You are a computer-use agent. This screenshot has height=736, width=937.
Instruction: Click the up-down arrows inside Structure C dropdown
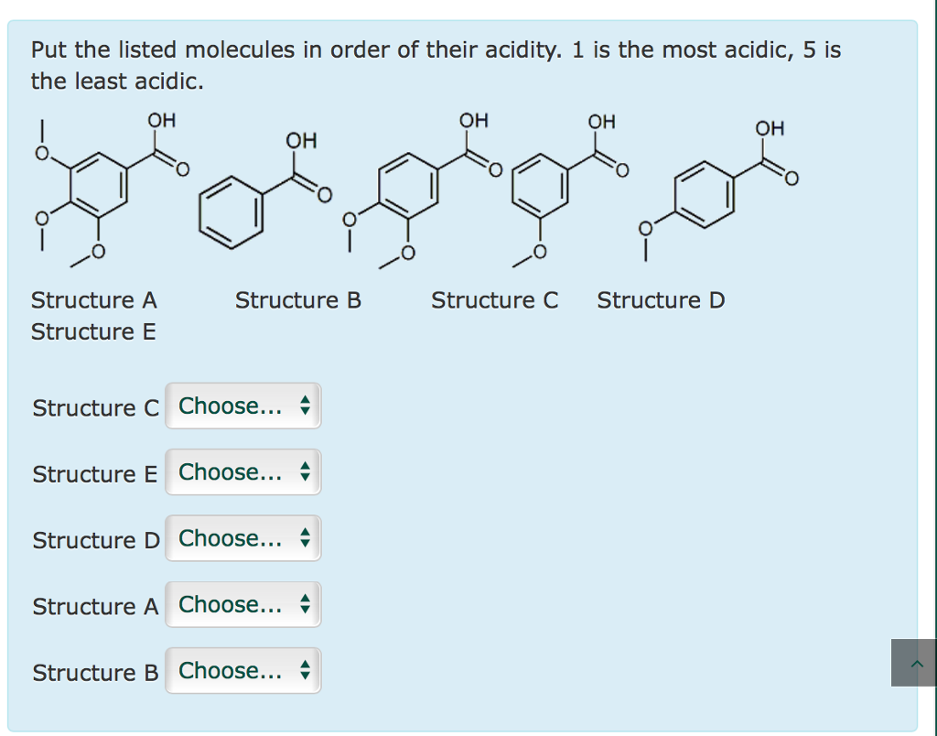click(305, 406)
